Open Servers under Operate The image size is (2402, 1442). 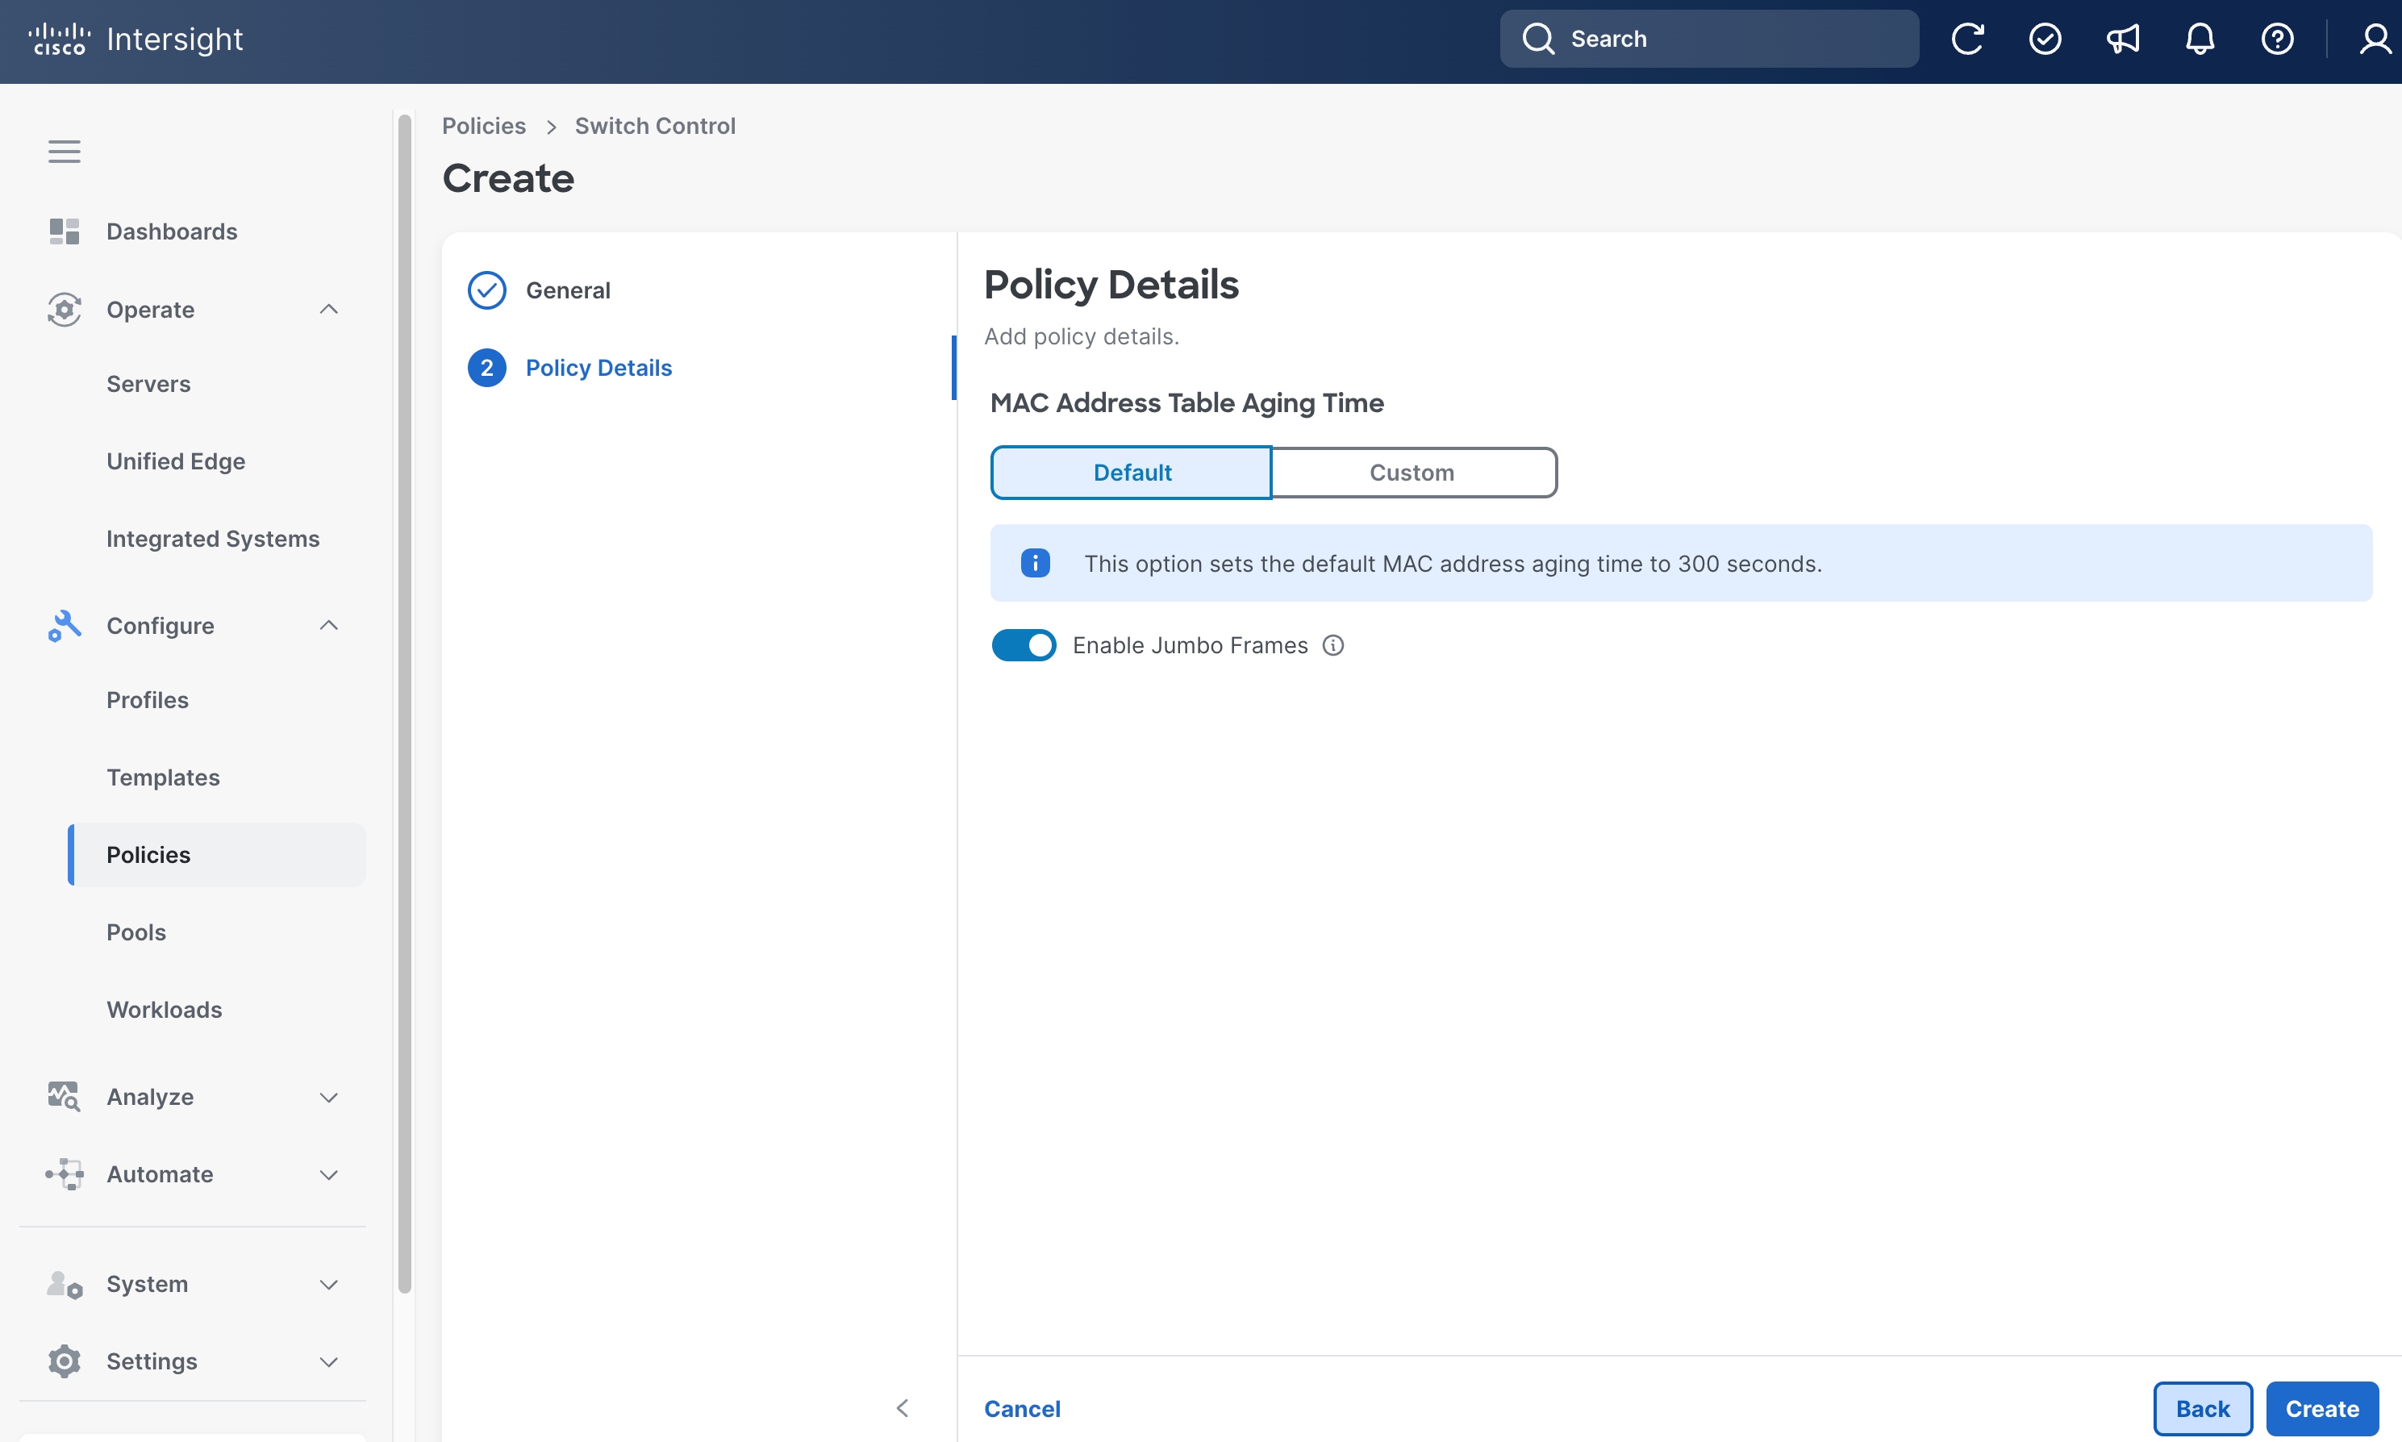tap(148, 384)
